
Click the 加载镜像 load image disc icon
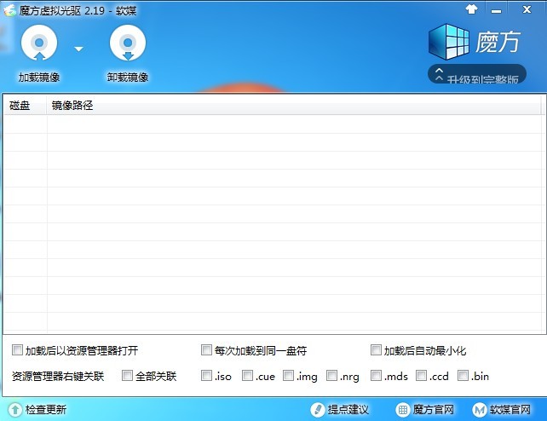click(x=39, y=43)
